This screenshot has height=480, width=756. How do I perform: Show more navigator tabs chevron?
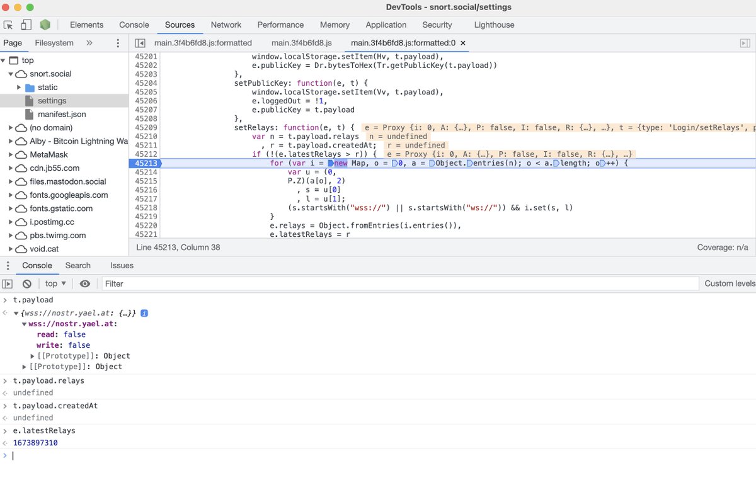coord(89,43)
